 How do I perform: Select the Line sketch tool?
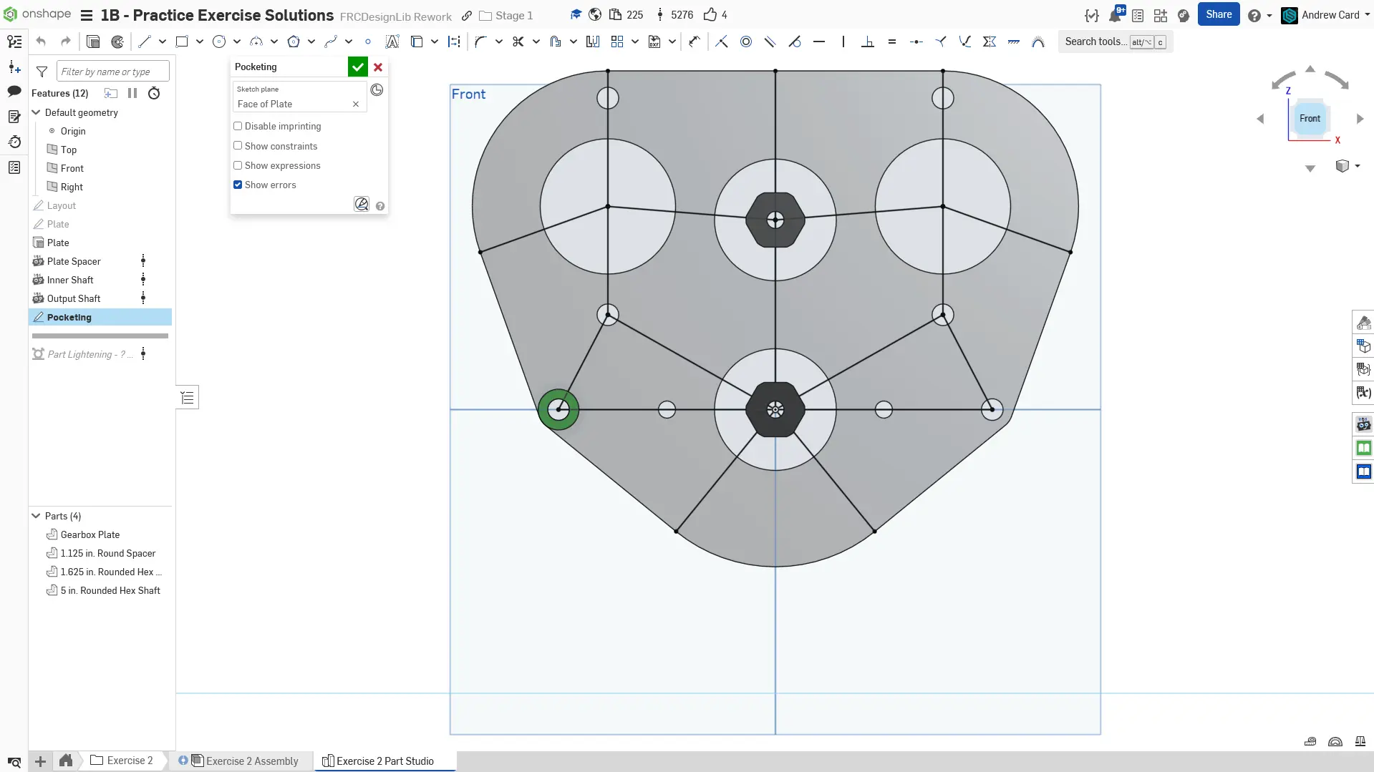click(145, 41)
